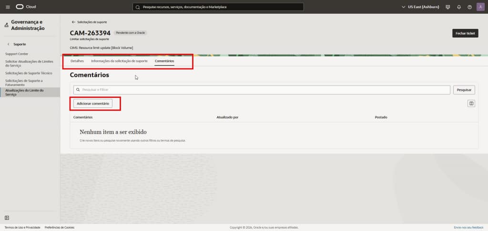Click Envie-nos seu feedback link
Viewport: 488px width, 231px height.
(x=469, y=228)
